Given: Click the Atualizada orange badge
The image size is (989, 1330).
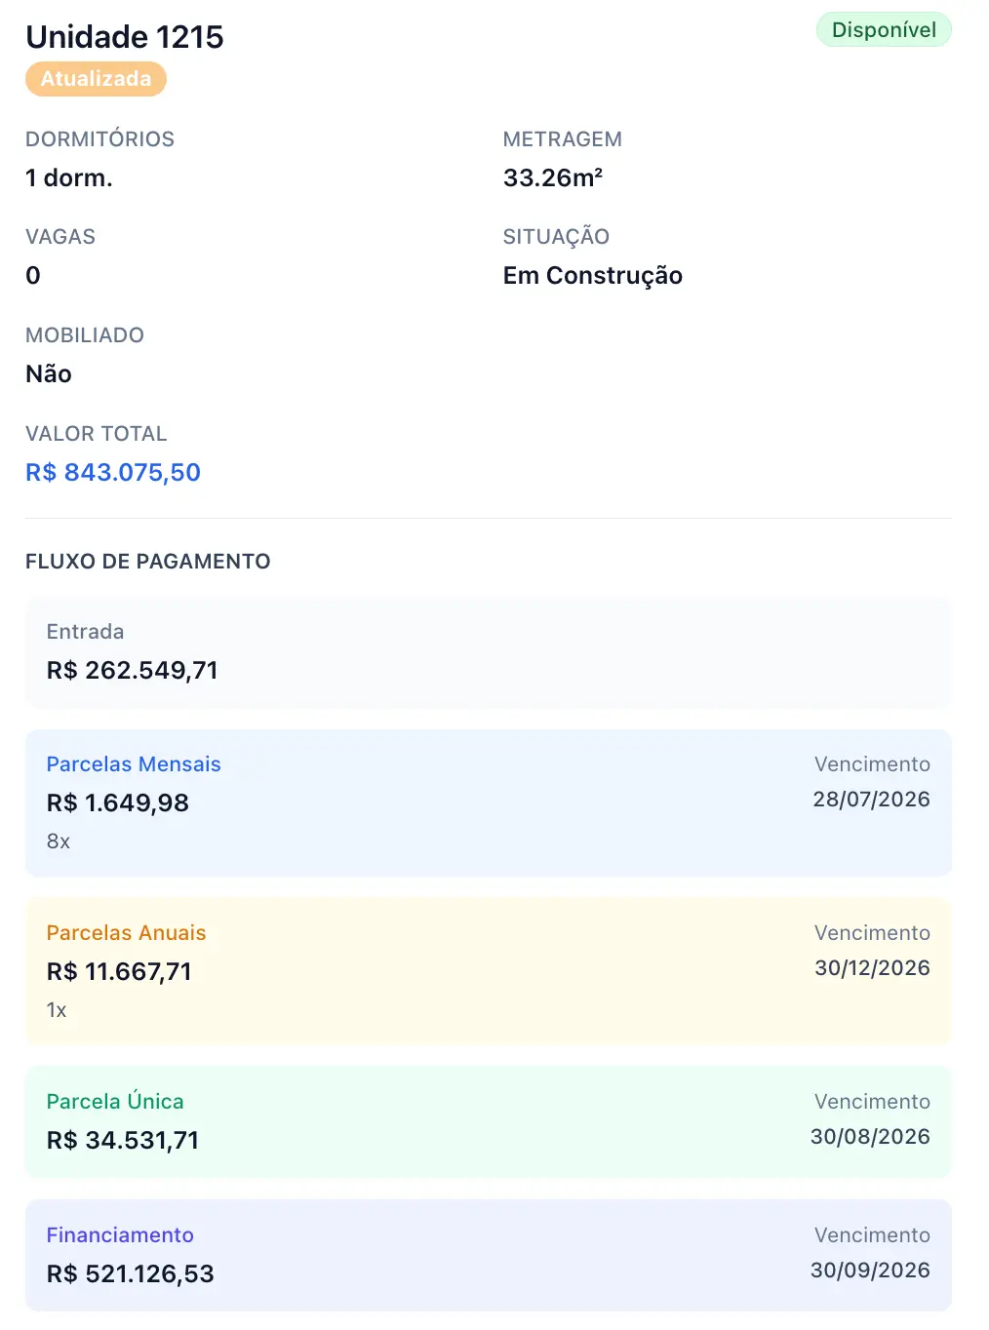Looking at the screenshot, I should 96,79.
